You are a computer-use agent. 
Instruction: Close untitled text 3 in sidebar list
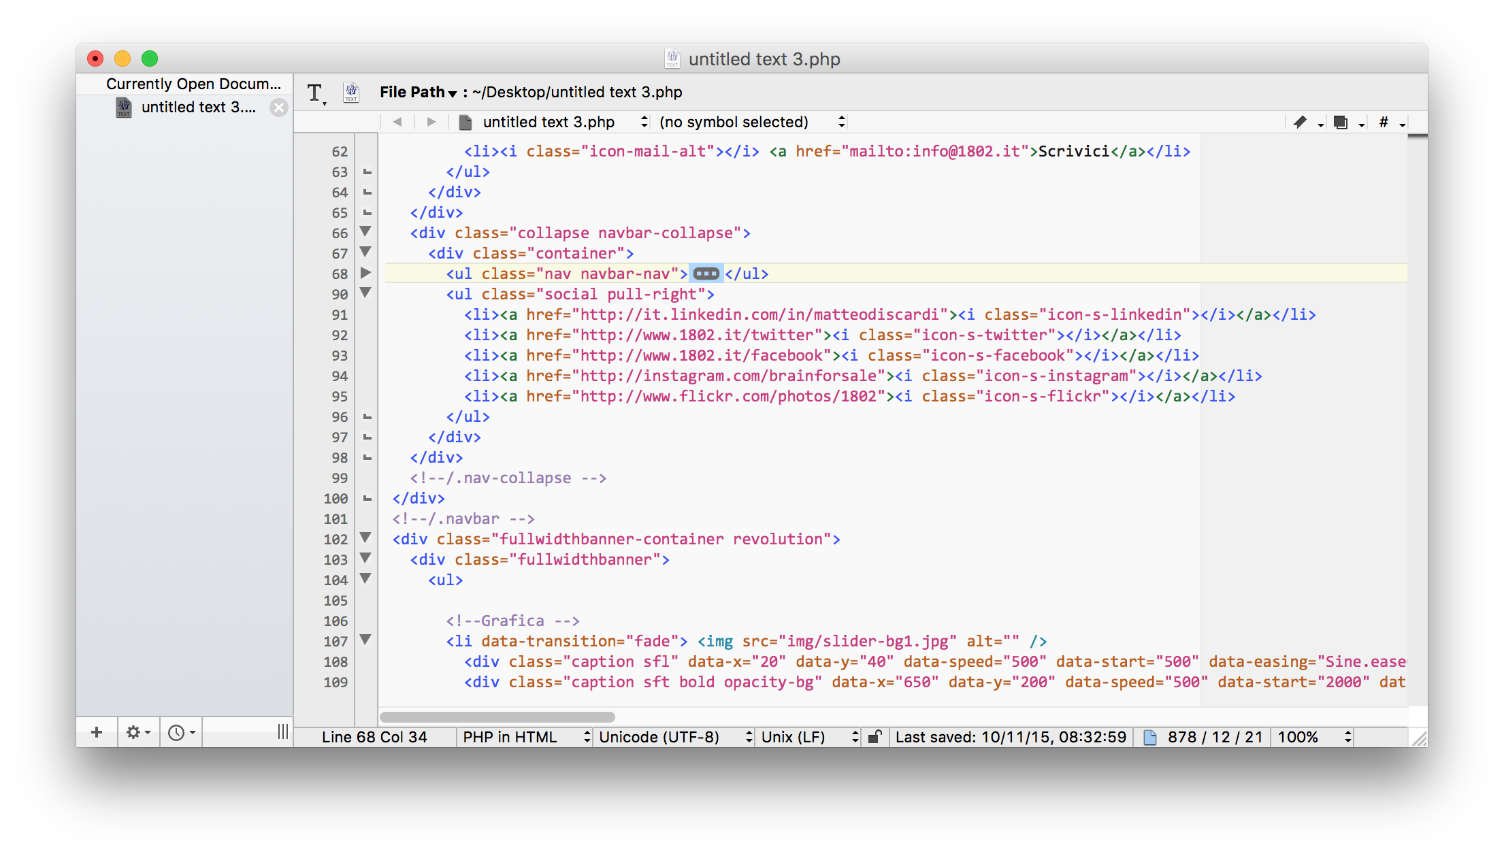pos(278,108)
